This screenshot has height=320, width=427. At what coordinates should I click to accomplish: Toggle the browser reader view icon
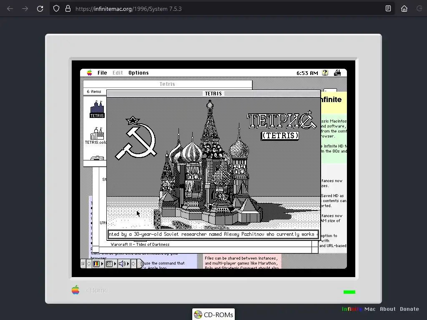click(388, 8)
